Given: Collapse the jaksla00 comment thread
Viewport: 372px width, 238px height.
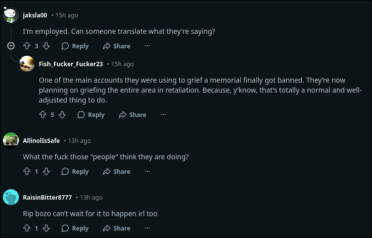Looking at the screenshot, I should (11, 46).
